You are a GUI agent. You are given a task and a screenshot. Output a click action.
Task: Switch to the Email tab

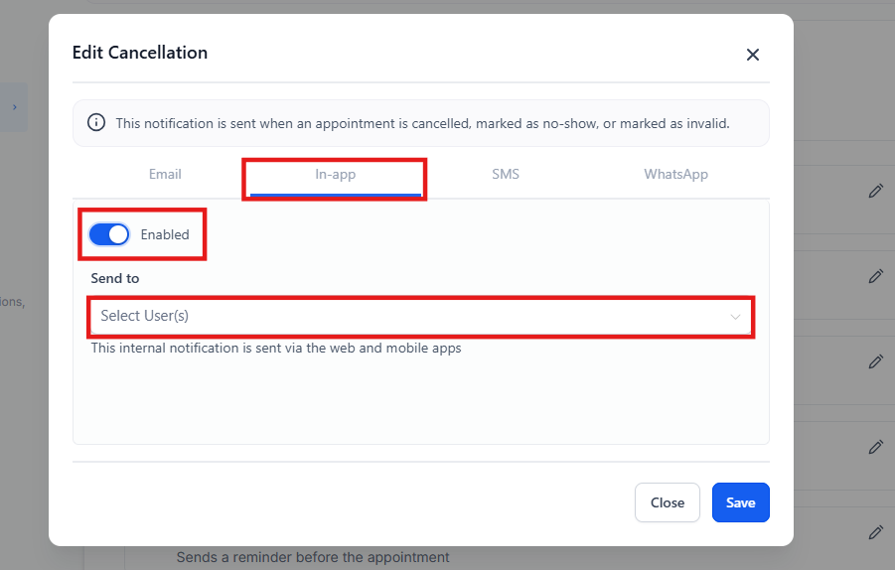point(165,174)
